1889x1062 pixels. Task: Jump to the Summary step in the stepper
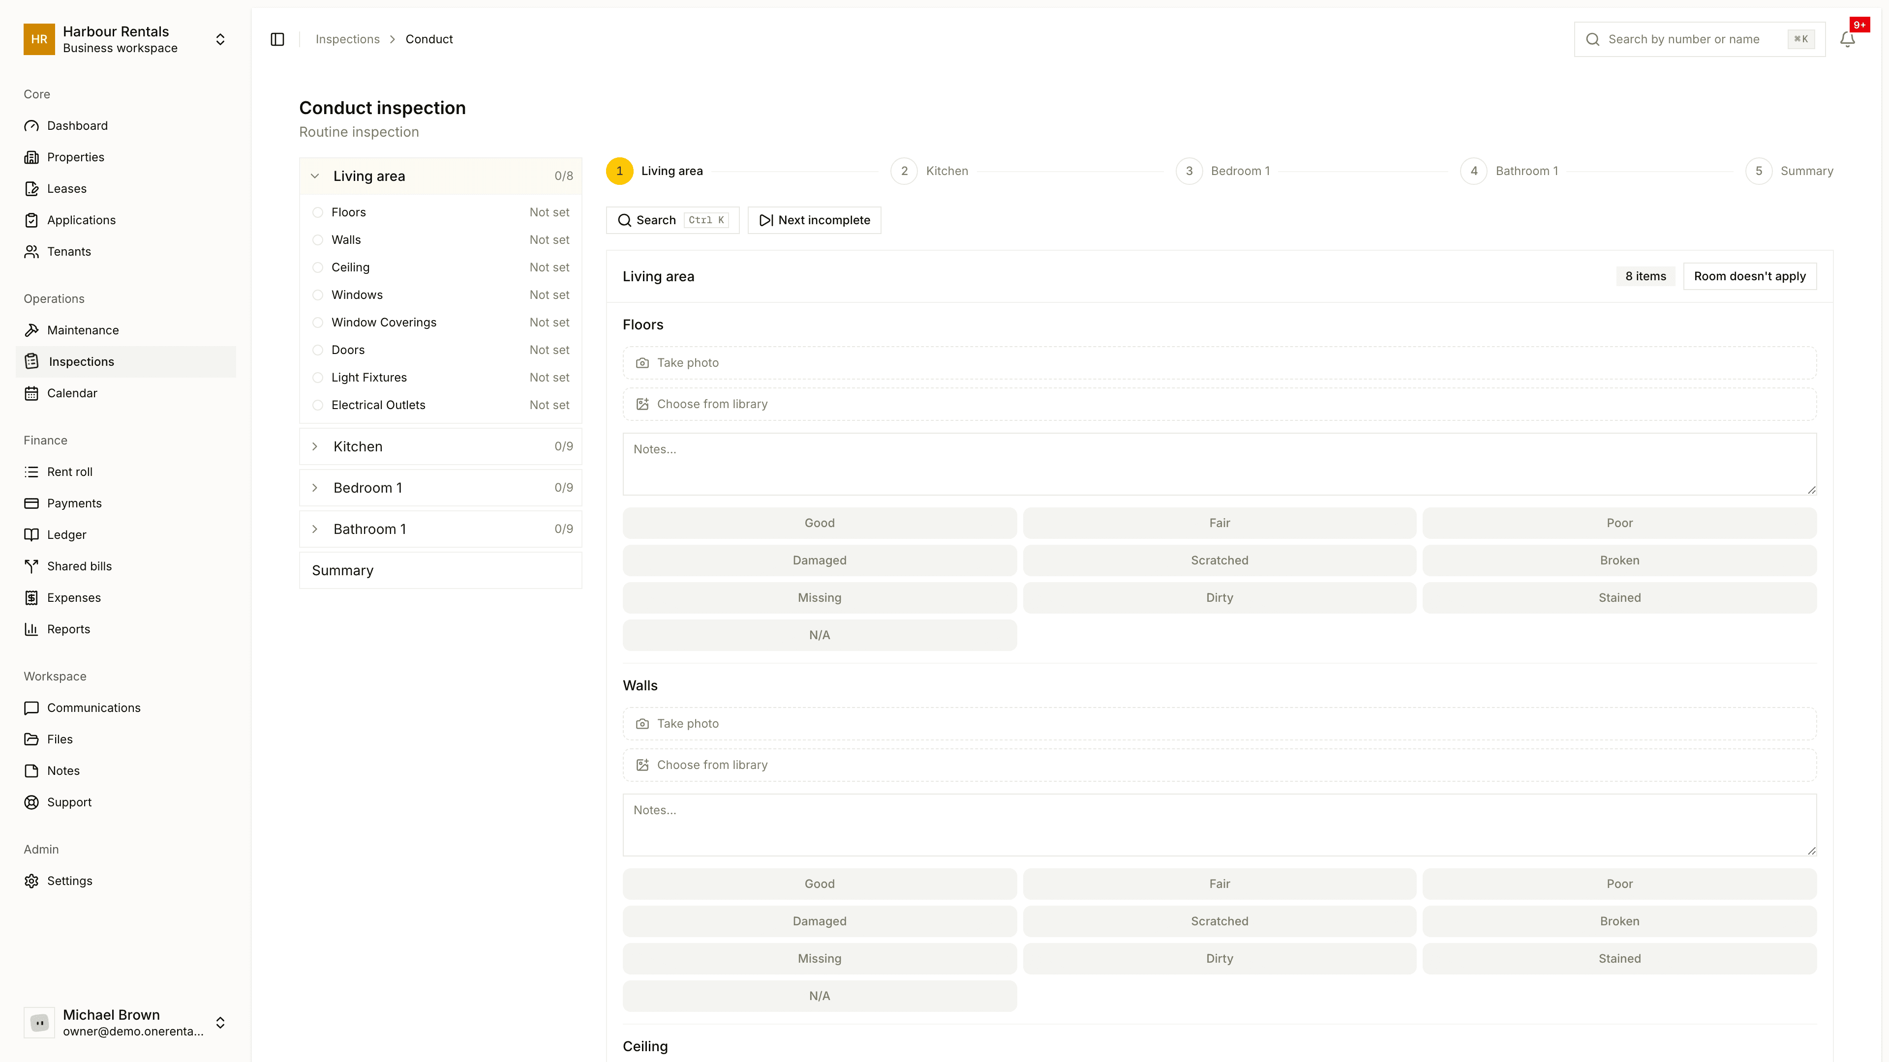pos(1789,171)
